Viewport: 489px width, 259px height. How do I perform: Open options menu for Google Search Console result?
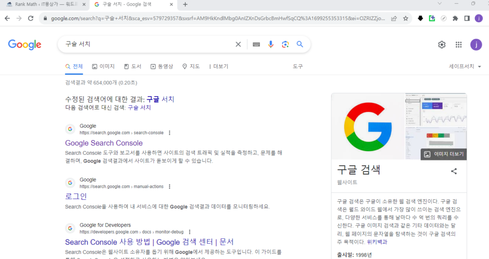coord(170,133)
